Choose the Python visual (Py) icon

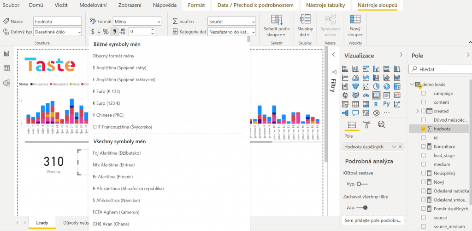click(x=386, y=104)
